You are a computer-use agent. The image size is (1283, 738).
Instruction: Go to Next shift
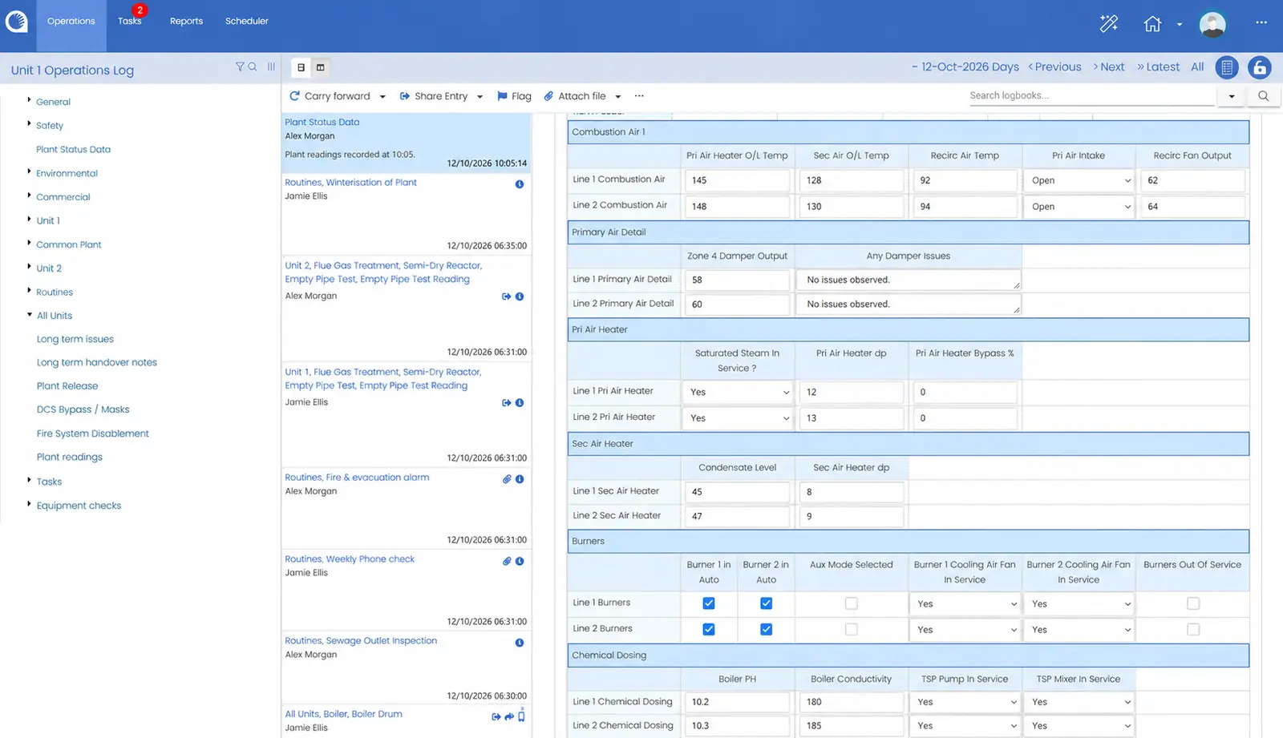point(1109,67)
